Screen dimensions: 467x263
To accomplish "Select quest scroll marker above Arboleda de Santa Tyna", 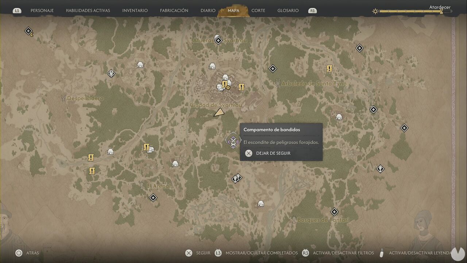I will (329, 68).
